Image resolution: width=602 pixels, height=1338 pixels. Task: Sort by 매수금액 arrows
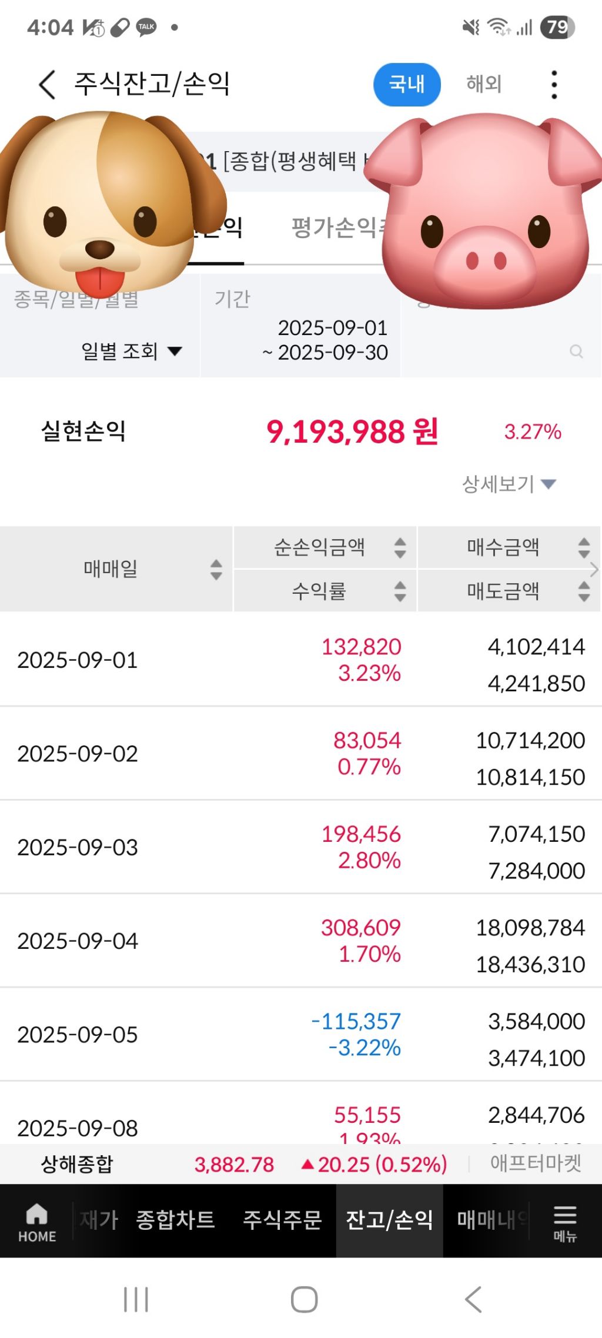583,547
